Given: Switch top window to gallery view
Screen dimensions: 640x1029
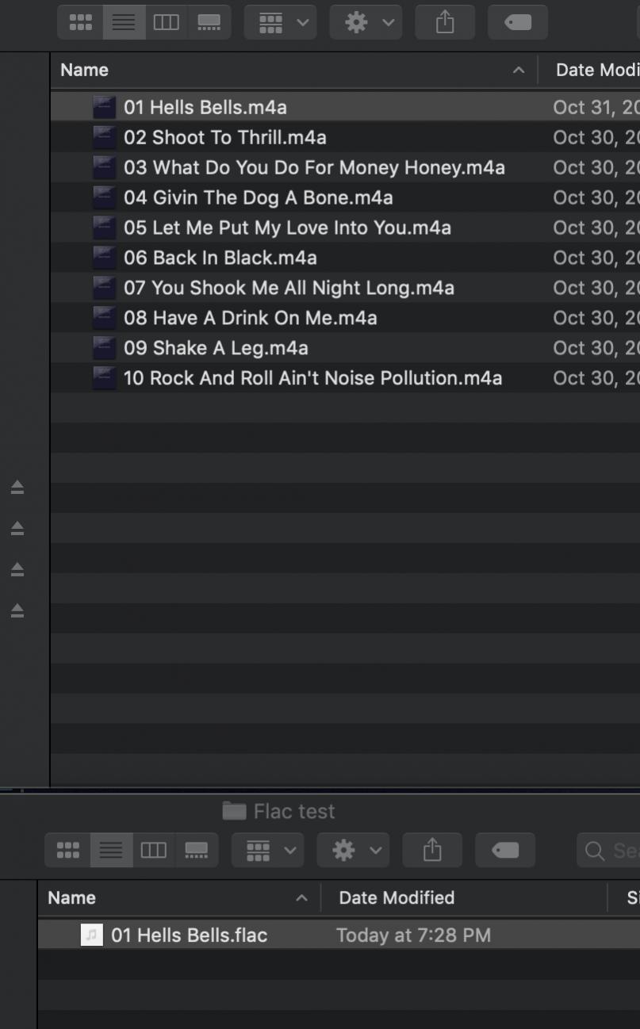Looking at the screenshot, I should 209,22.
